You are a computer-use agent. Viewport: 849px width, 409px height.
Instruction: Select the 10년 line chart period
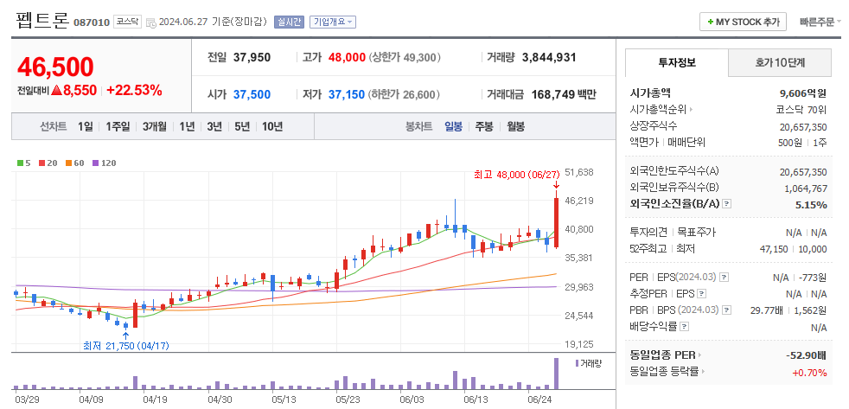272,127
